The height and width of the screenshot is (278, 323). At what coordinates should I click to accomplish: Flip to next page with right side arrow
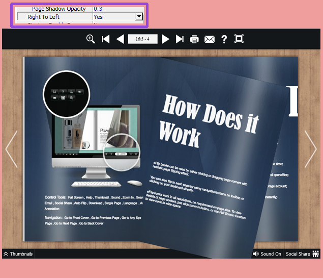pos(310,149)
